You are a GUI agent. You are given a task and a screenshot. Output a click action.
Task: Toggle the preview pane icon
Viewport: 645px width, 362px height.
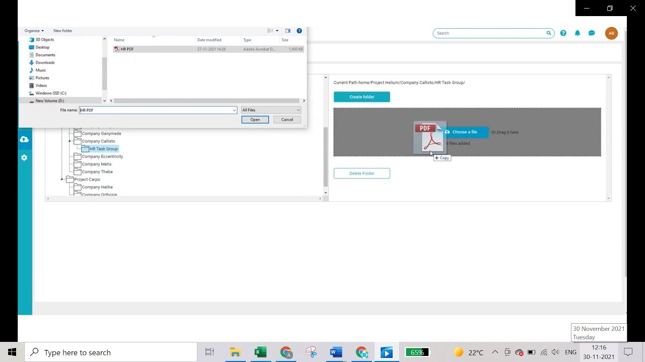[x=288, y=31]
